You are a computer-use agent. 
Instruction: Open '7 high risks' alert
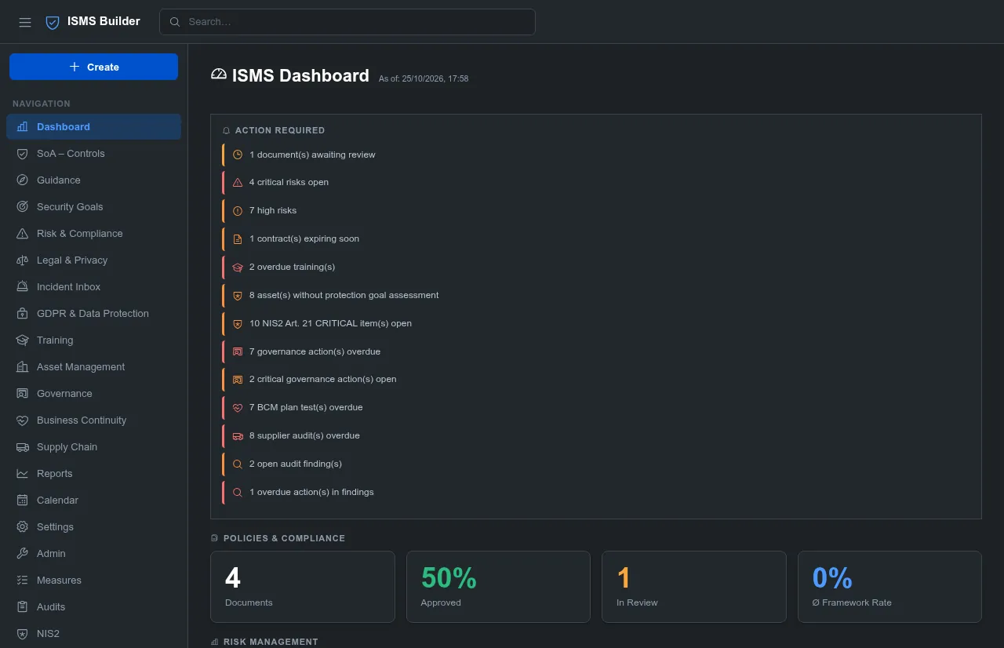point(596,210)
